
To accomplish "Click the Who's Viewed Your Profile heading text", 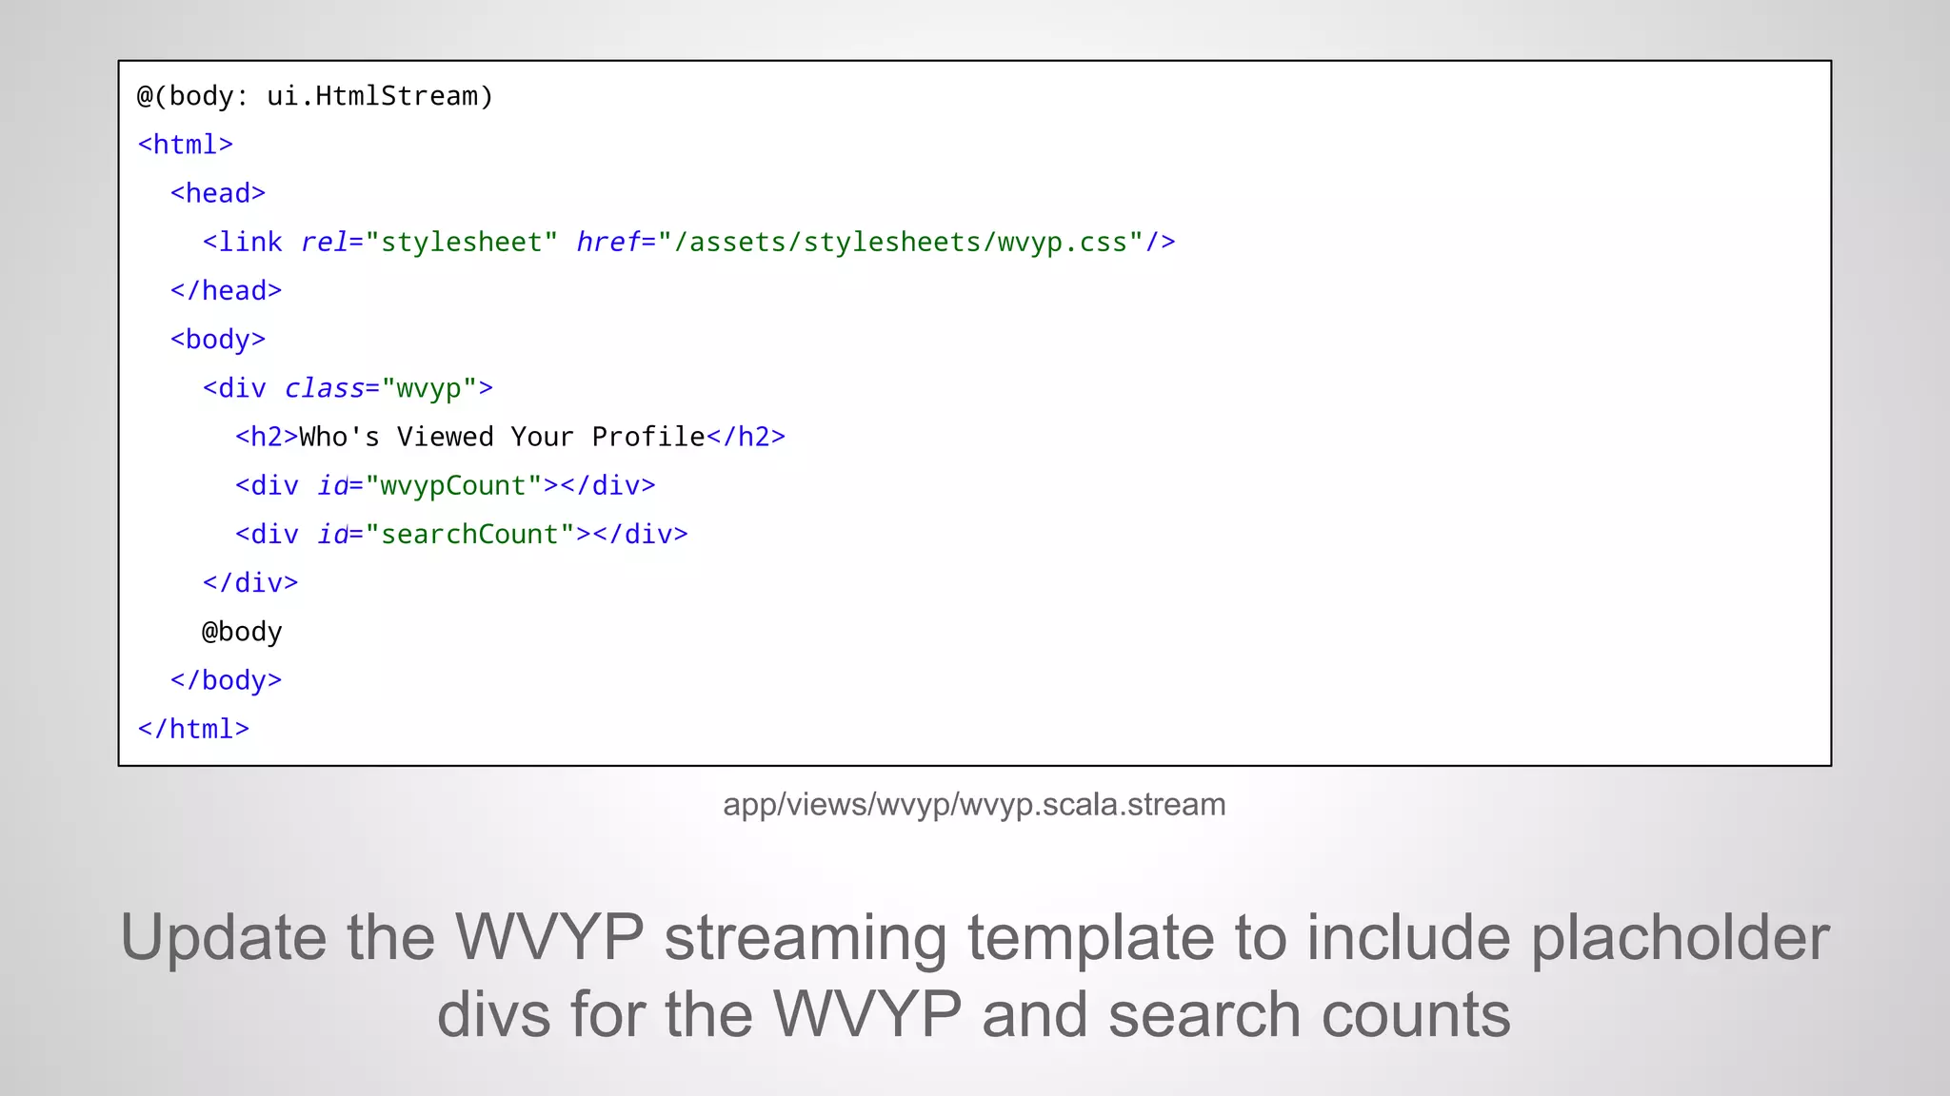I will click(x=502, y=437).
